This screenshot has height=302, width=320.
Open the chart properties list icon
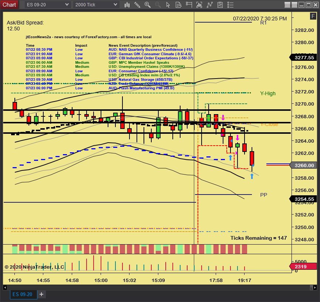coord(230,5)
